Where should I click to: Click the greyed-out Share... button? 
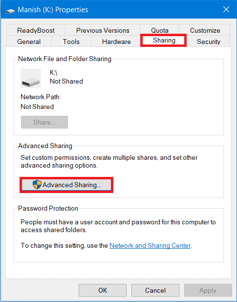44,122
